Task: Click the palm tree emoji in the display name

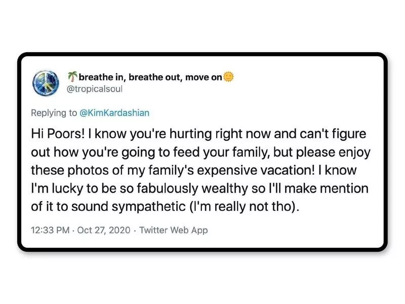Action: [x=74, y=76]
